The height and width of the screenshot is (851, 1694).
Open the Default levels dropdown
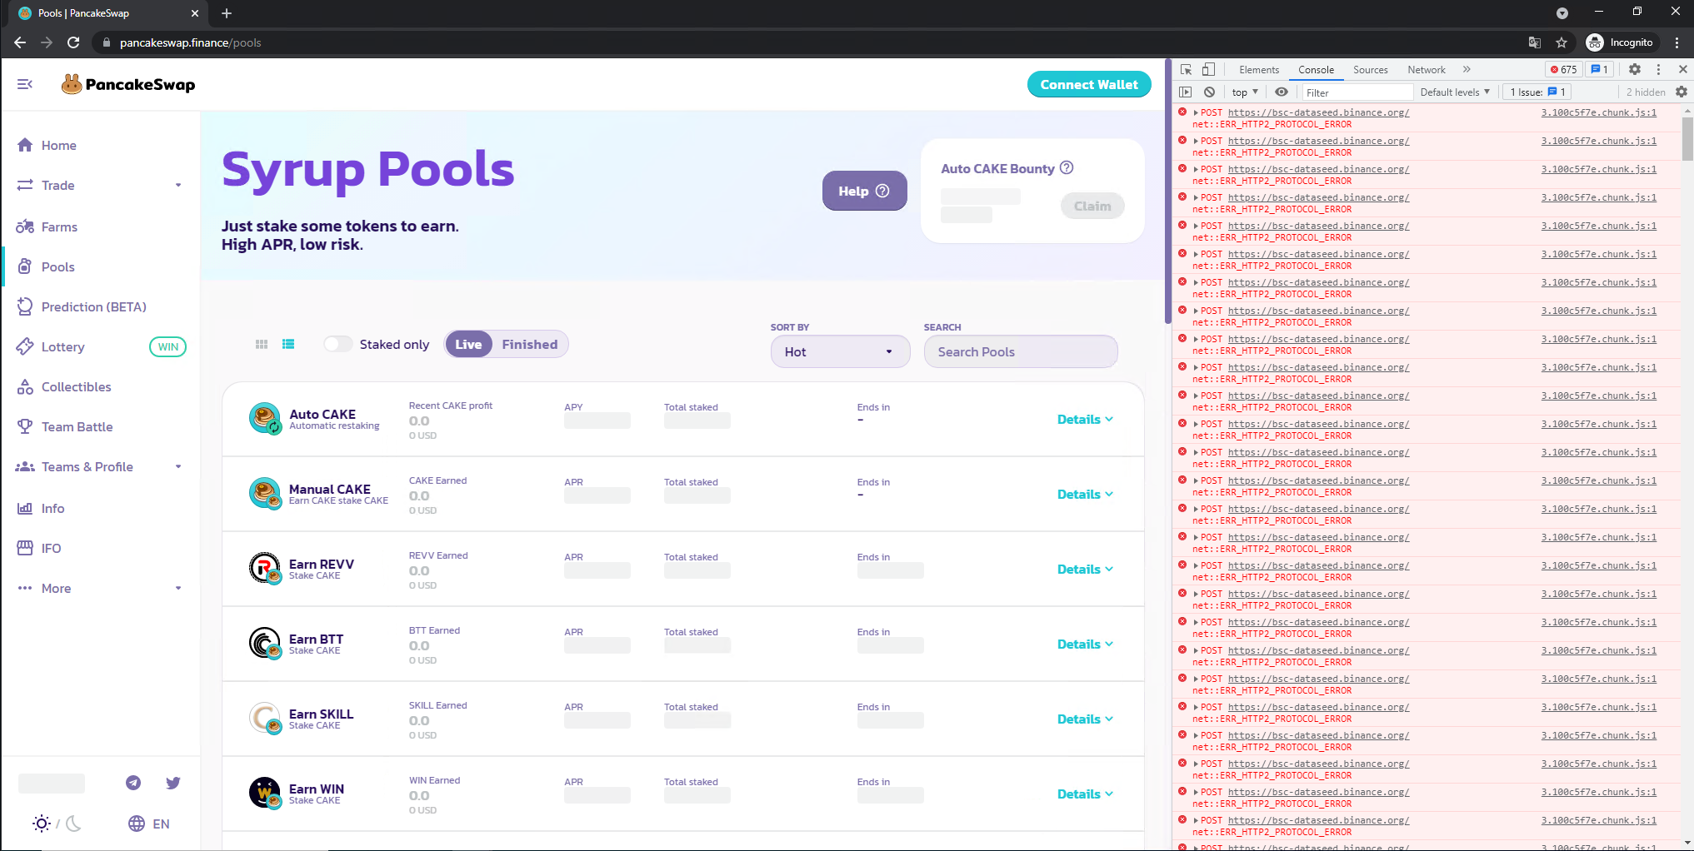[1453, 92]
